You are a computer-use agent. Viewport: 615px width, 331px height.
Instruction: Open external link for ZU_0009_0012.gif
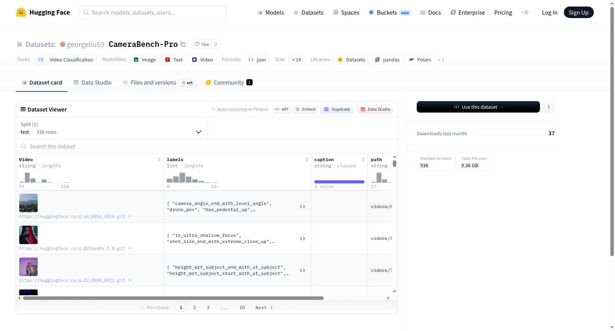coord(130,281)
